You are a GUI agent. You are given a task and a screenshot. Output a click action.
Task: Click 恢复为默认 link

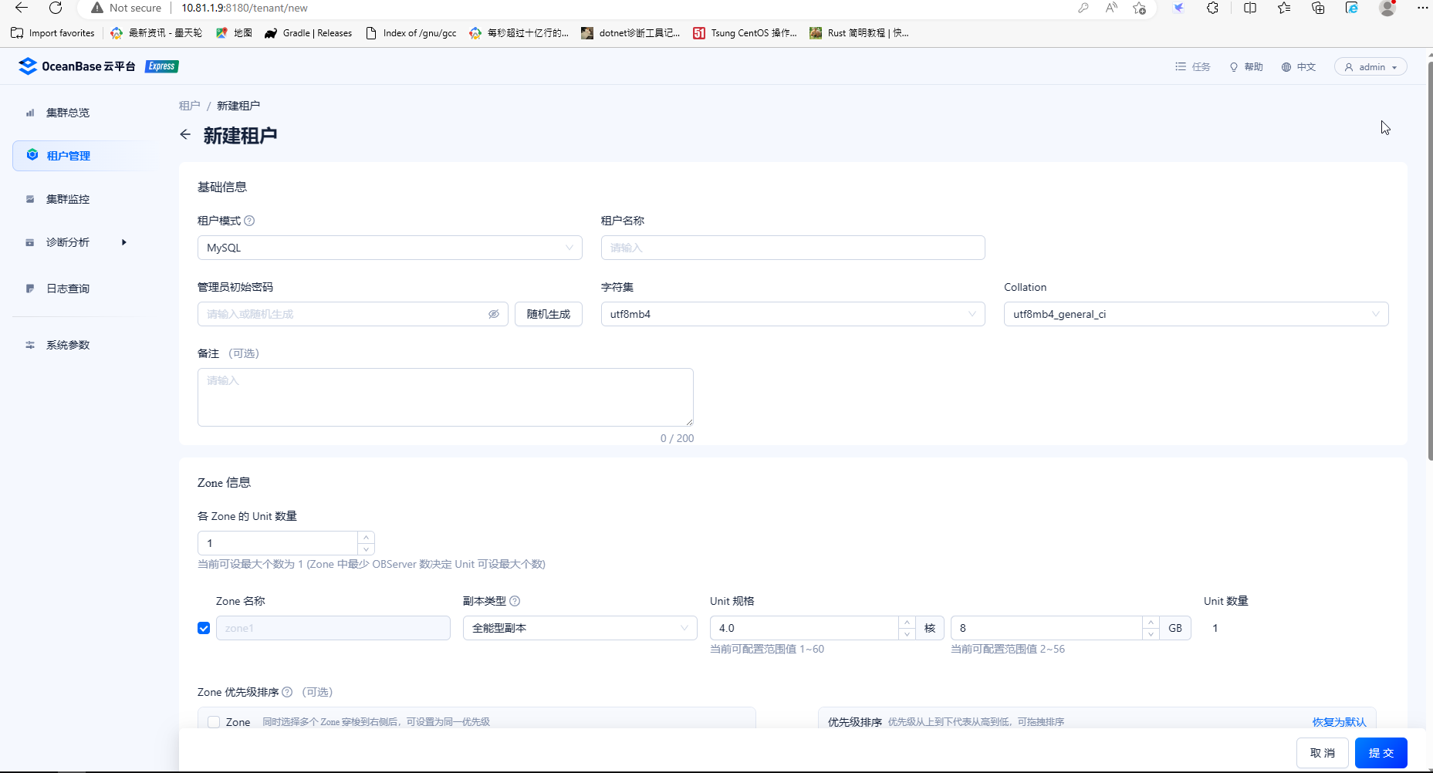tap(1339, 722)
